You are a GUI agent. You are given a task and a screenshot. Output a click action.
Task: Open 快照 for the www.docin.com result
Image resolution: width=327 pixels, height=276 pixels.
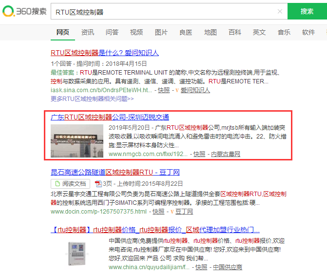158,212
